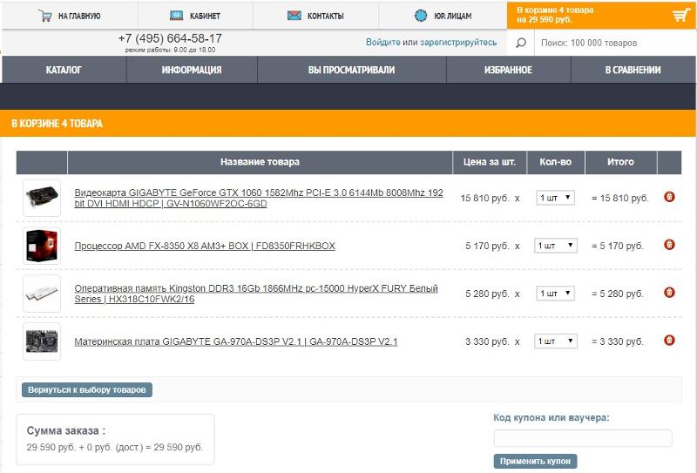Click the Kingston memory thumbnail
Screen dimensions: 697x473
42,294
